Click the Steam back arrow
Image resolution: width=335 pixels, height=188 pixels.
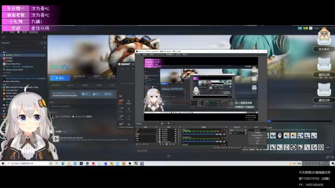[x=3, y=33]
